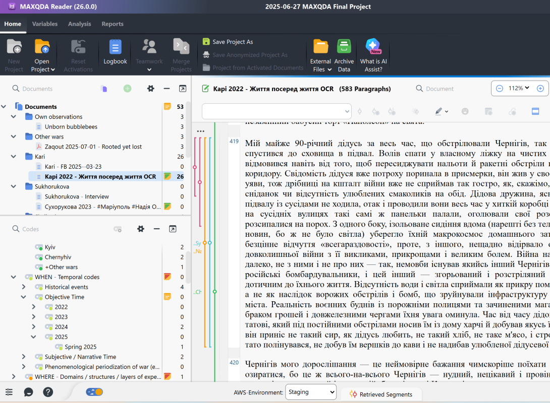This screenshot has height=403, width=550.
Task: Click the Merge Projects icon
Action: (181, 47)
